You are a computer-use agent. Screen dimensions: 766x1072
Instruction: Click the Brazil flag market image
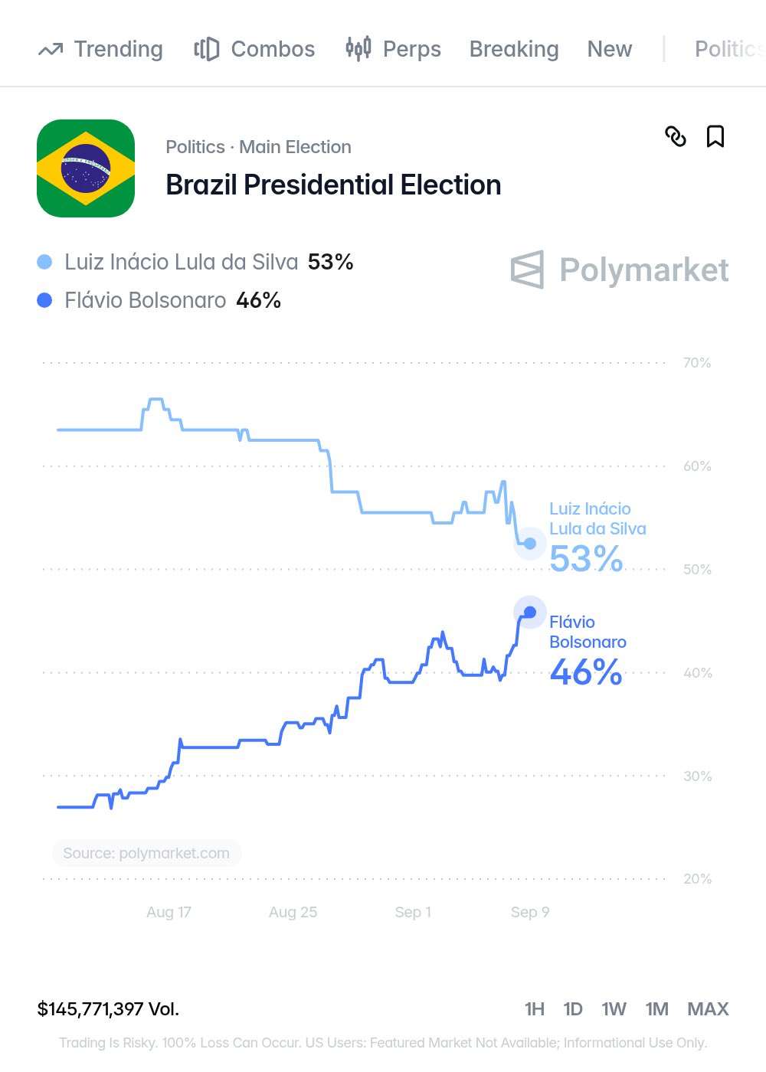(86, 168)
